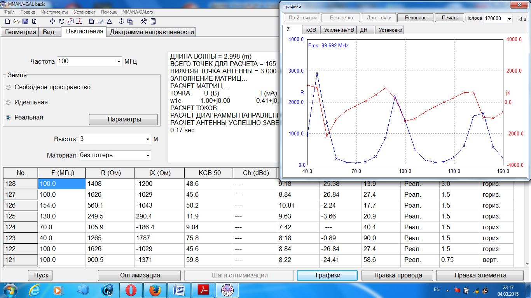This screenshot has height=298, width=531.
Task: Switch to Диаграмма направленности tab
Action: pos(152,32)
